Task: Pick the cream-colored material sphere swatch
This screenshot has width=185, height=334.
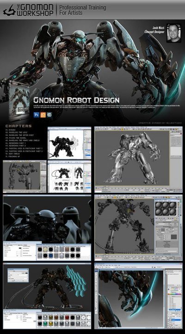Action: tap(45, 249)
